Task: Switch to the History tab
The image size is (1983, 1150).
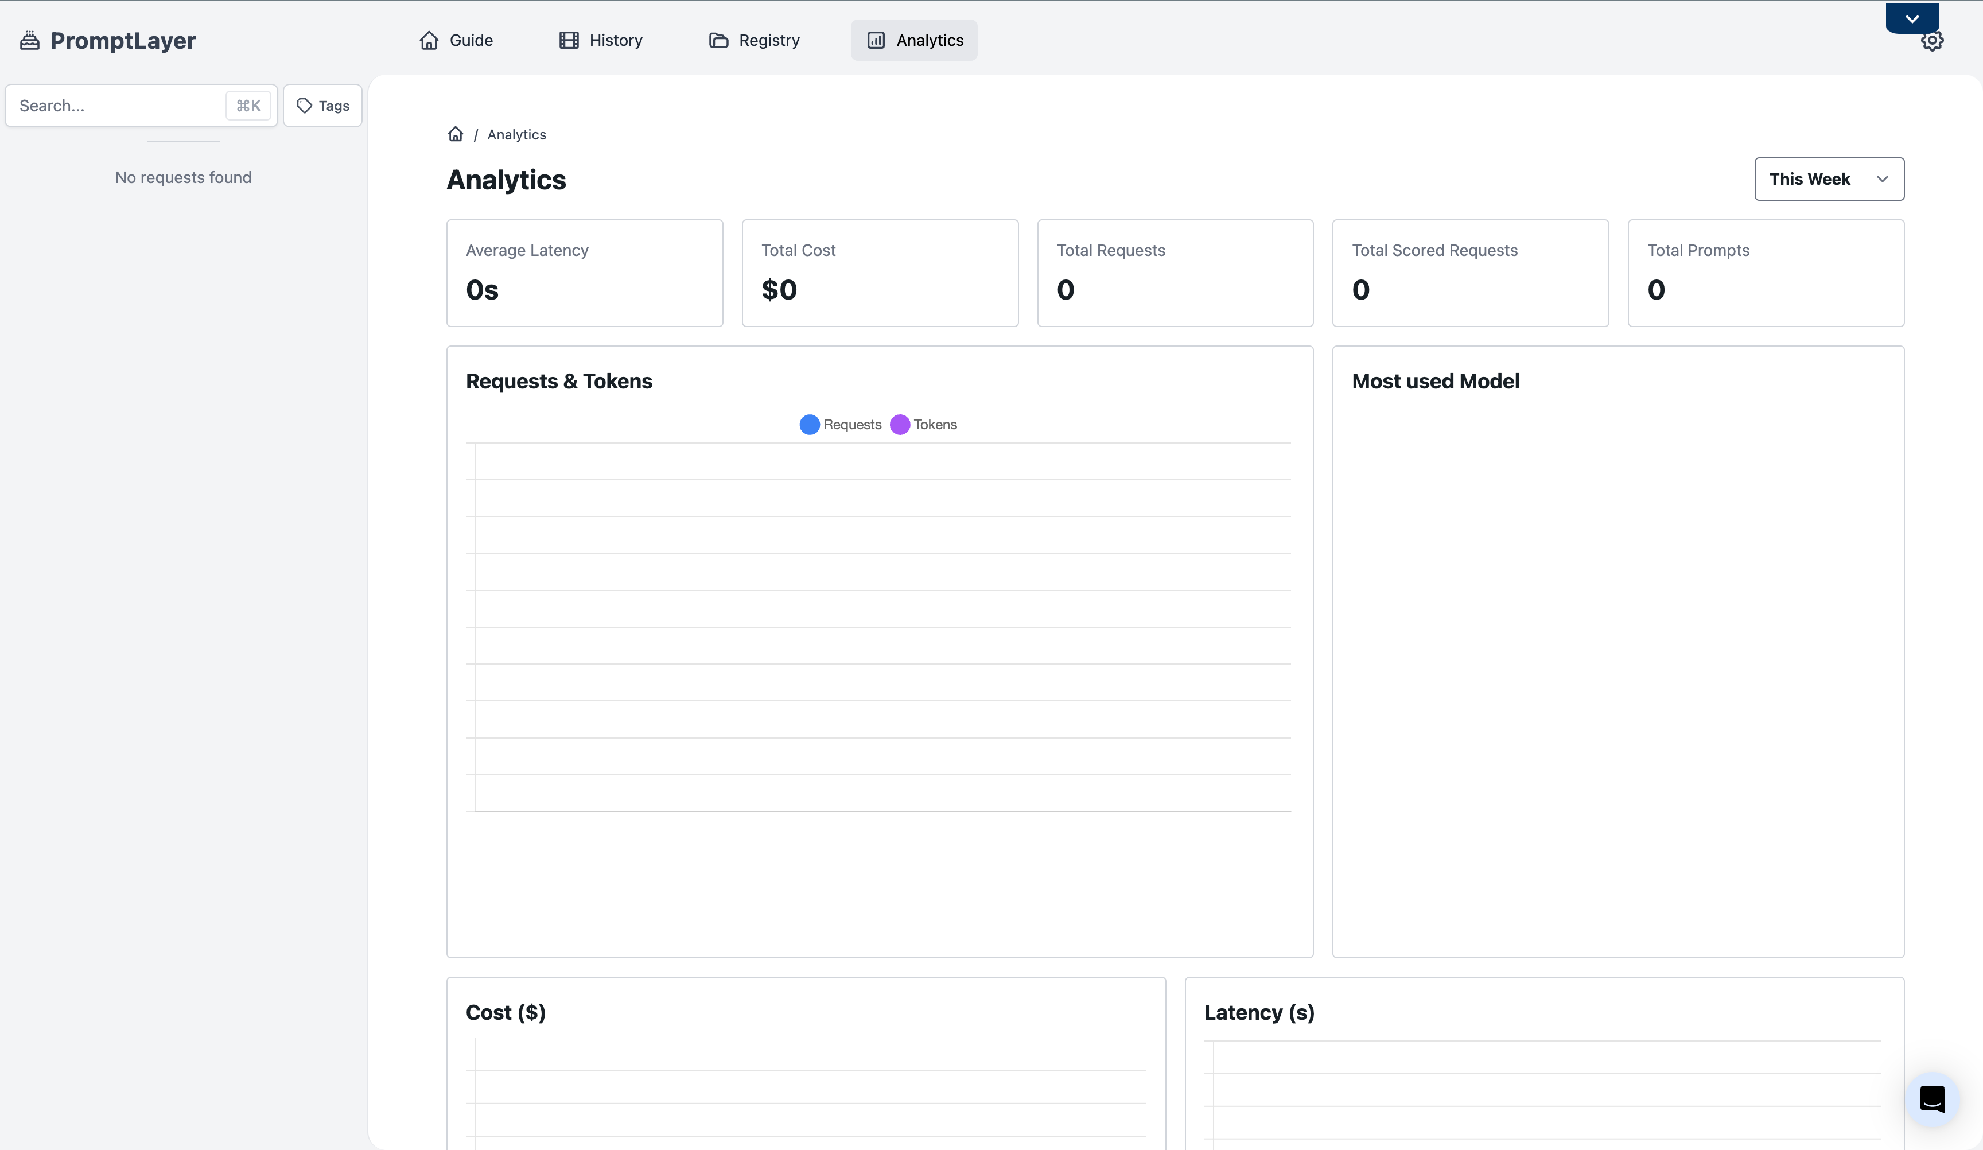Action: 601,40
